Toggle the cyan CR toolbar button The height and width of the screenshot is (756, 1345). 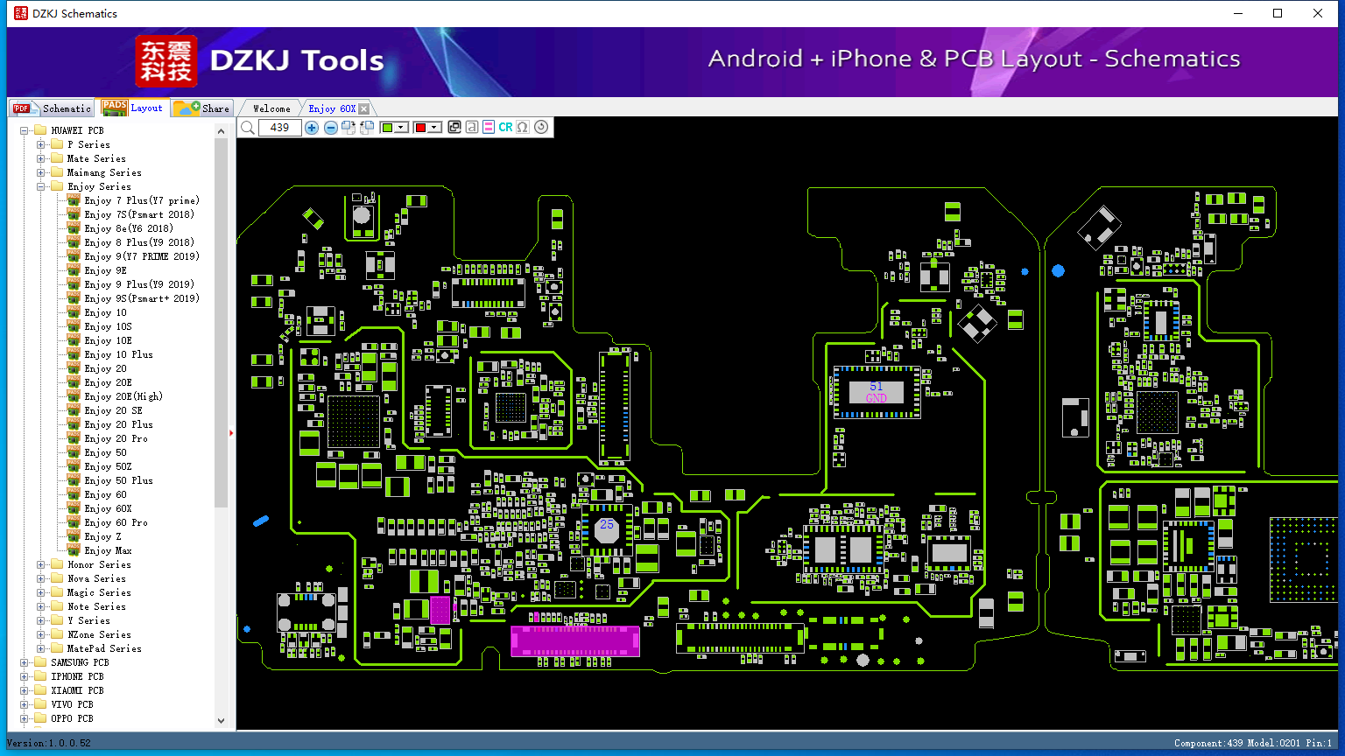click(505, 128)
